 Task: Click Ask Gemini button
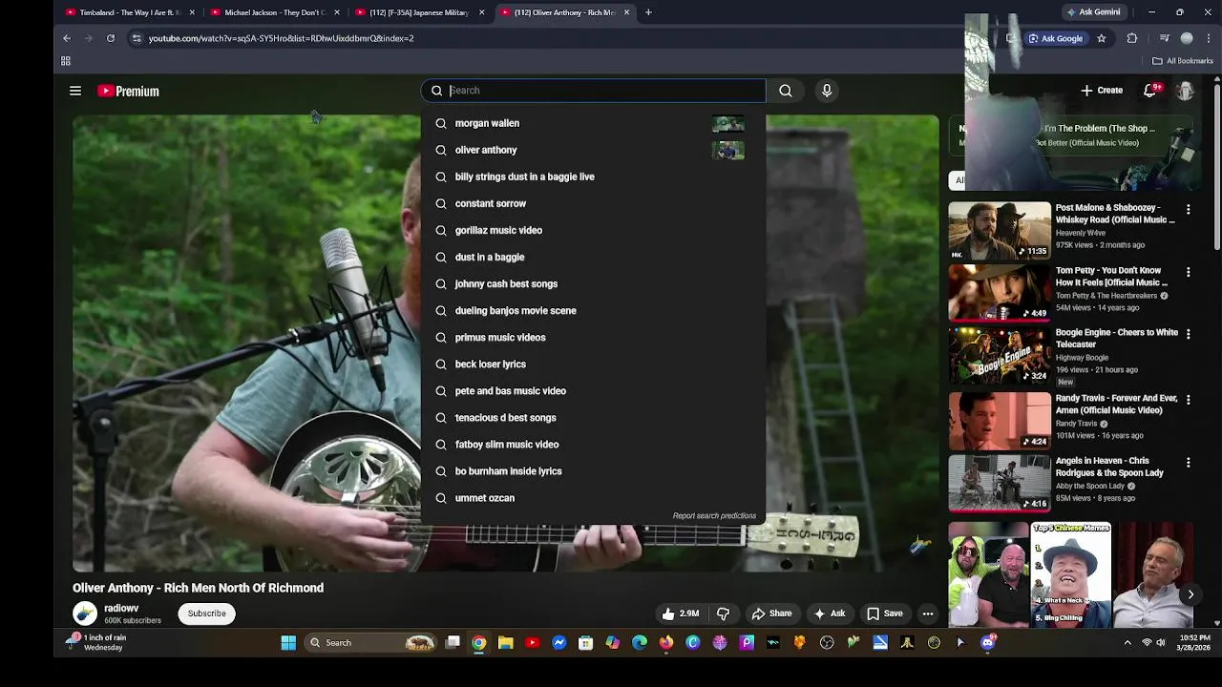(1093, 12)
